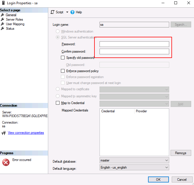Click the wrench icon beside Server Roles
This screenshot has height=185, width=194.
tap(2, 20)
